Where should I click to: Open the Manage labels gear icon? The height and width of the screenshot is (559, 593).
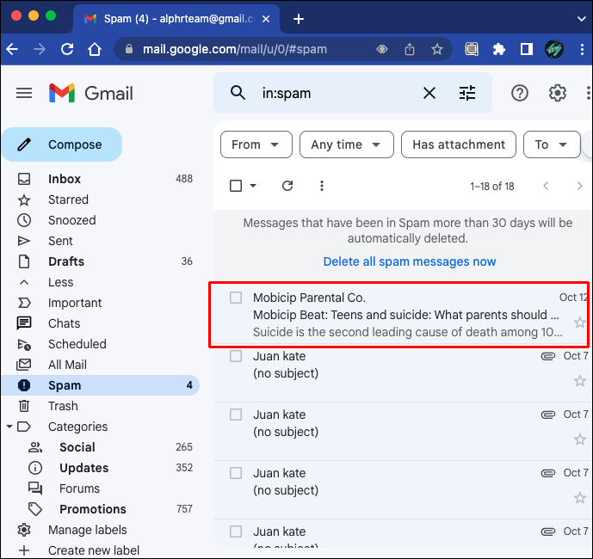click(24, 530)
